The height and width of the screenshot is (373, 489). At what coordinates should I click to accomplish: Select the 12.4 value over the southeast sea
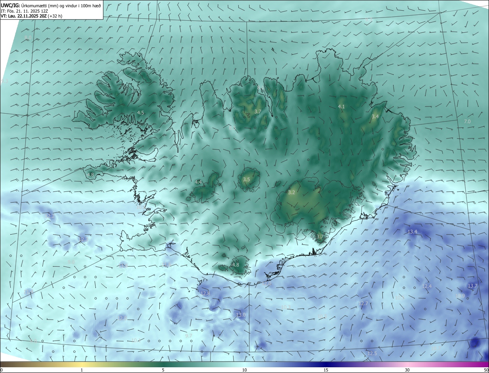[x=427, y=286]
